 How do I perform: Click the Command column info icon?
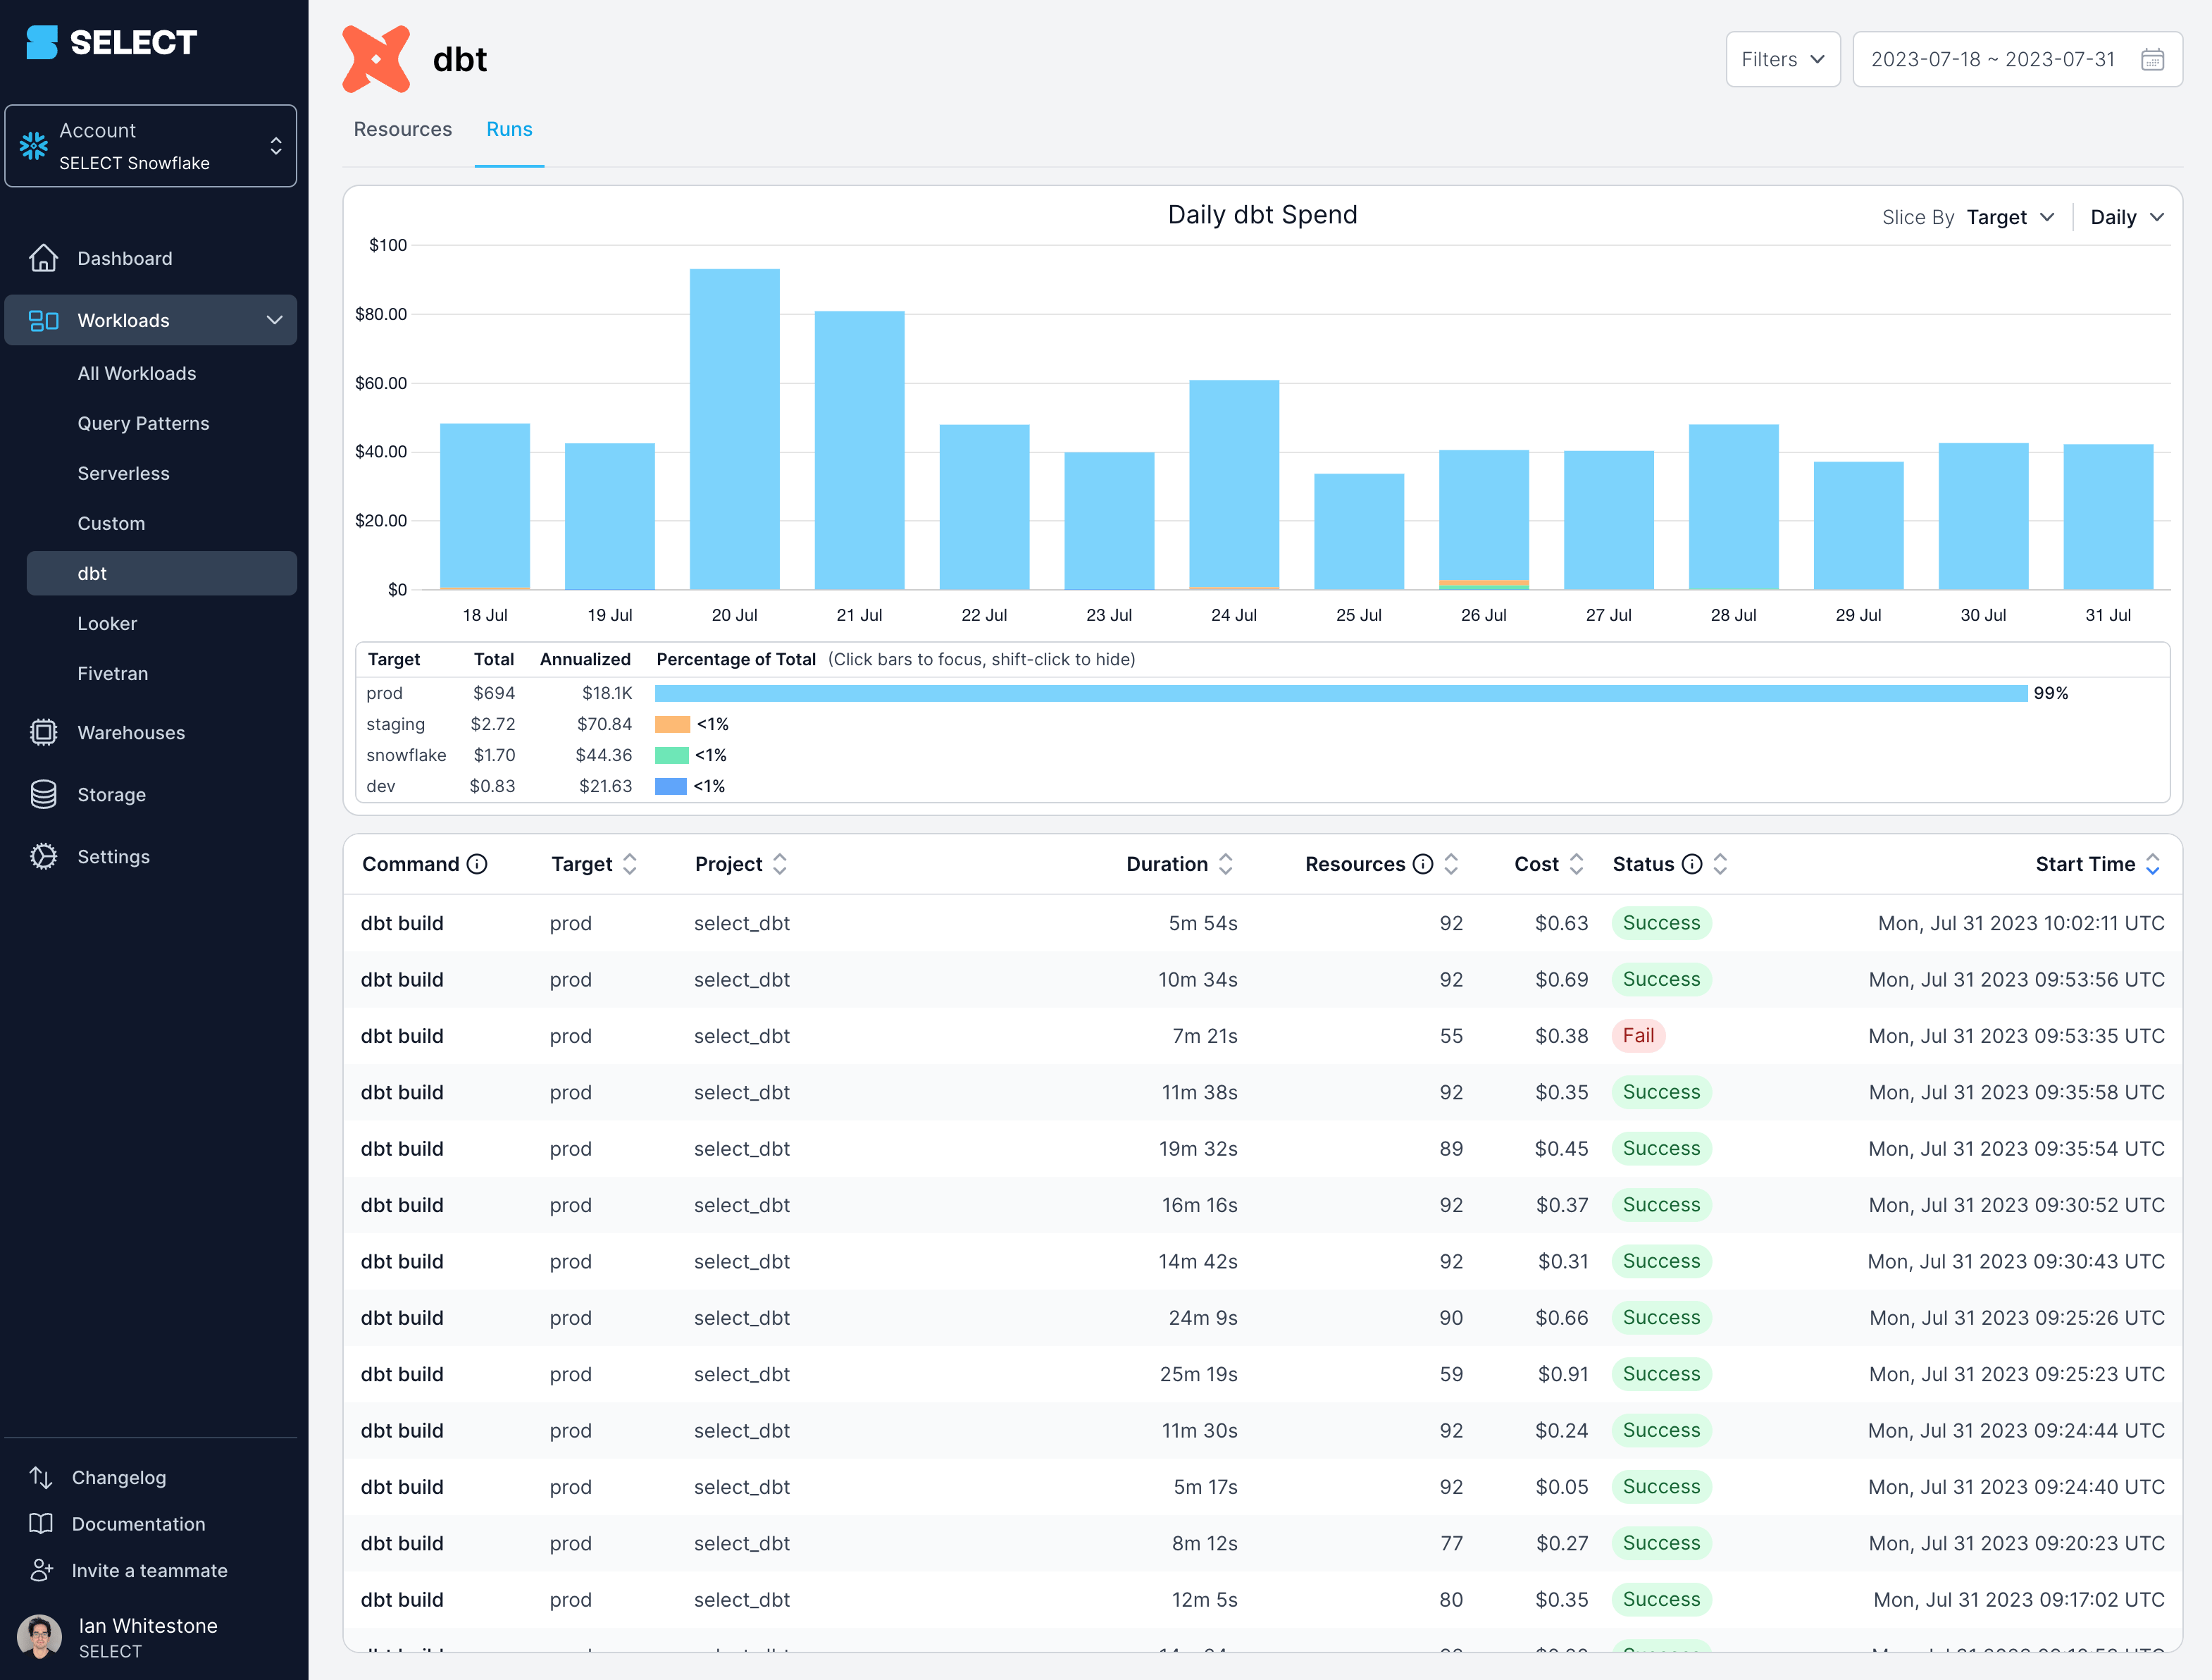point(477,863)
